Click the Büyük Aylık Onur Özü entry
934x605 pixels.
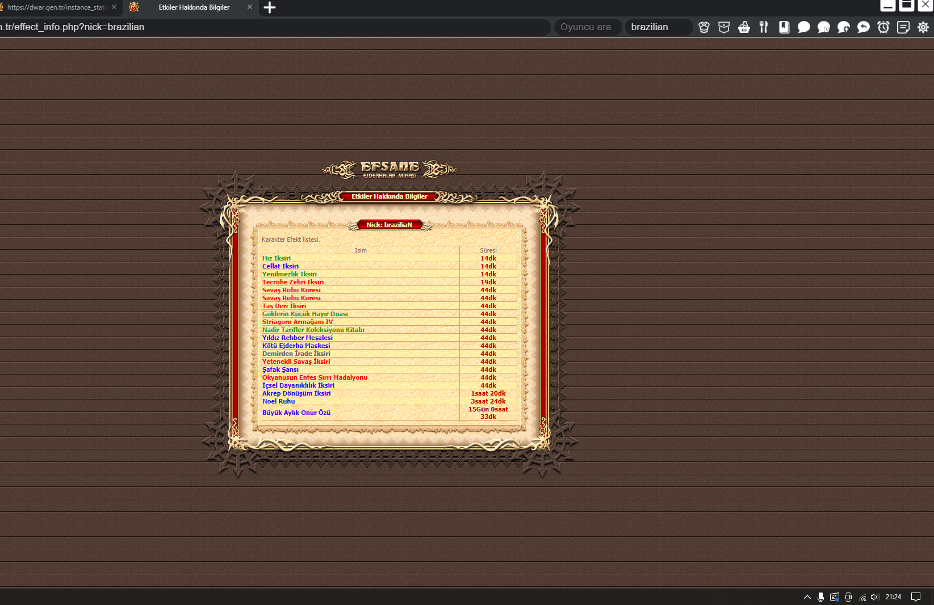point(296,413)
